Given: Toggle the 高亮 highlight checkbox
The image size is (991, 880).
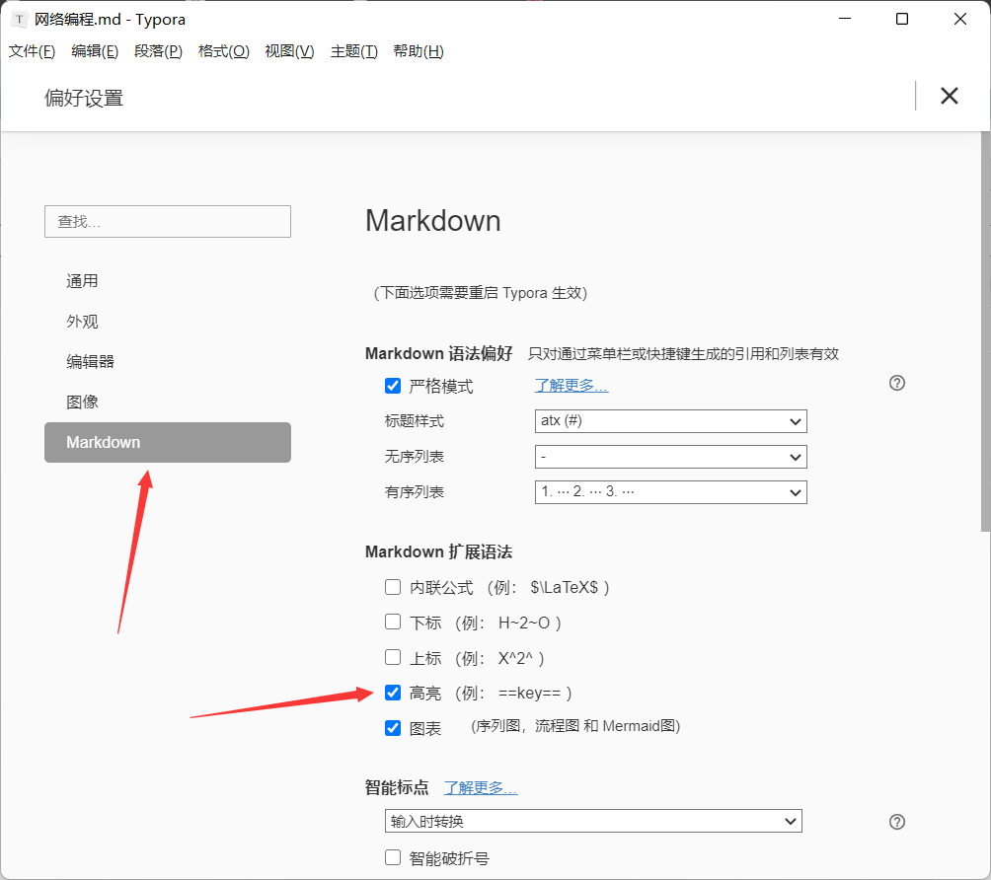Looking at the screenshot, I should pyautogui.click(x=393, y=693).
